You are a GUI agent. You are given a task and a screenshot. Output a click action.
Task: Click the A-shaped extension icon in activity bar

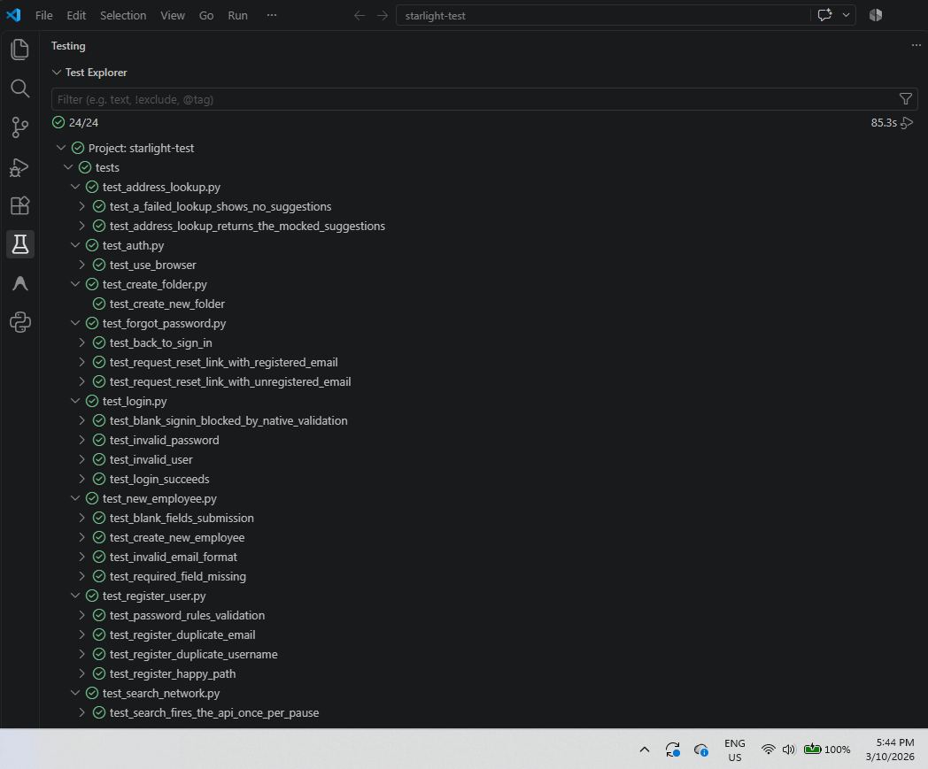point(20,283)
